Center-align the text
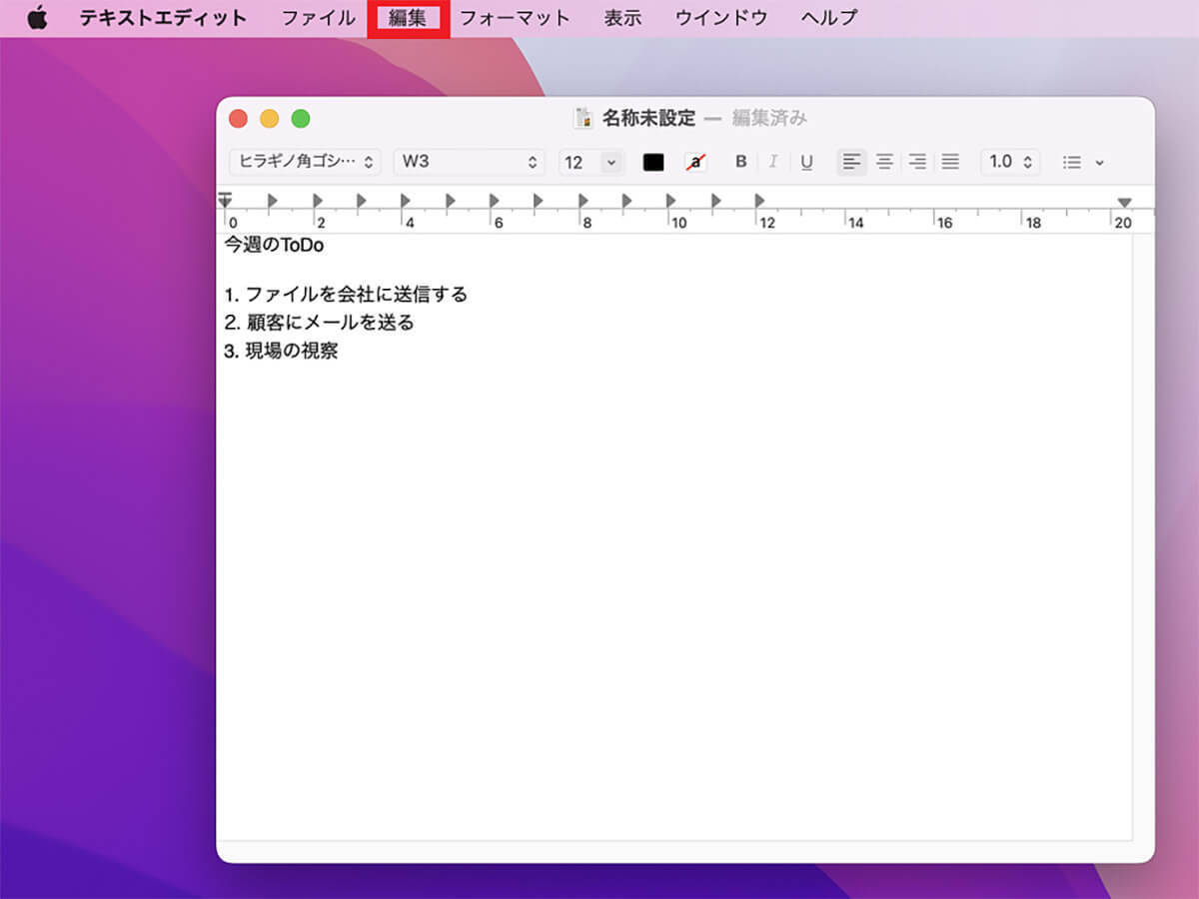 (884, 162)
